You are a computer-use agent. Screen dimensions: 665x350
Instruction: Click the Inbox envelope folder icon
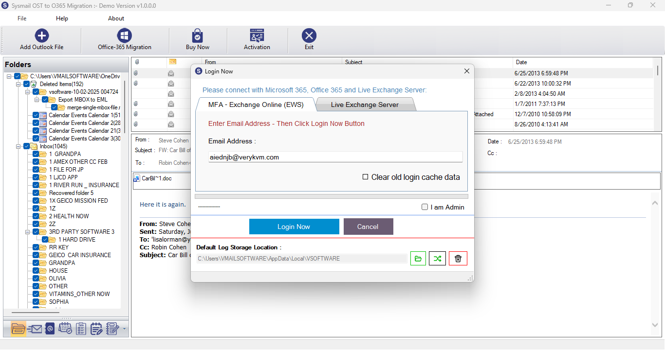click(x=34, y=146)
